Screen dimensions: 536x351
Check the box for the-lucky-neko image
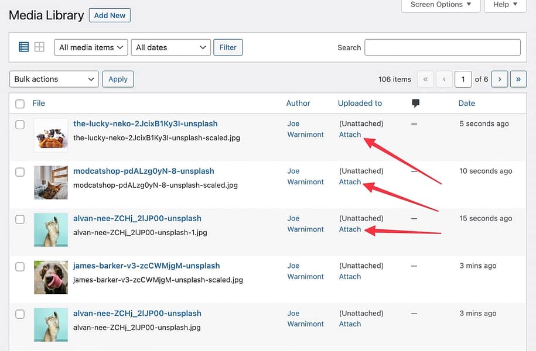pyautogui.click(x=19, y=125)
